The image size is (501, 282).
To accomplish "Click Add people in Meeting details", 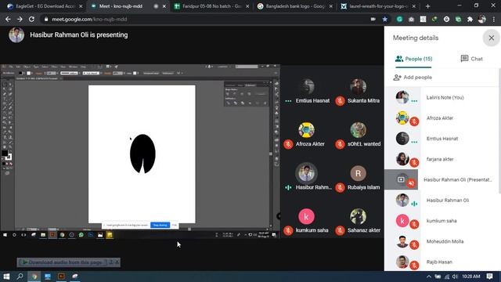I will [x=413, y=78].
